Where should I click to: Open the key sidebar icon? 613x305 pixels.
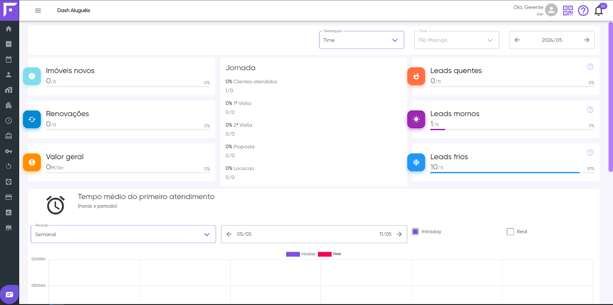(8, 151)
